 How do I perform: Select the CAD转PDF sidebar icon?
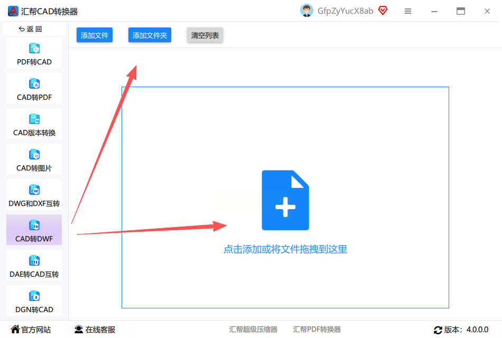34,84
